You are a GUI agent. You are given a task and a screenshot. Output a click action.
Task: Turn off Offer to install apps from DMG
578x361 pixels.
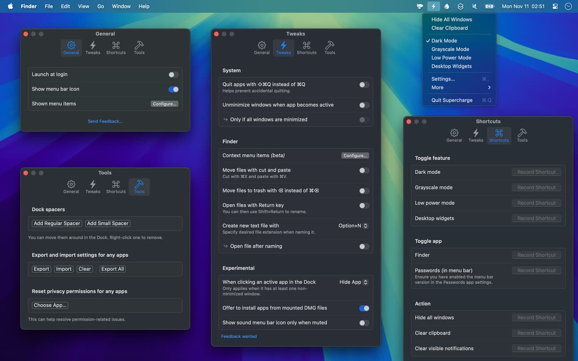[x=364, y=308]
